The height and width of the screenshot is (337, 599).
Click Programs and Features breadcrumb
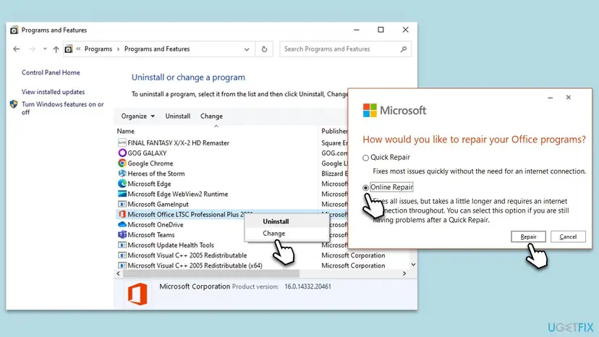pos(157,49)
